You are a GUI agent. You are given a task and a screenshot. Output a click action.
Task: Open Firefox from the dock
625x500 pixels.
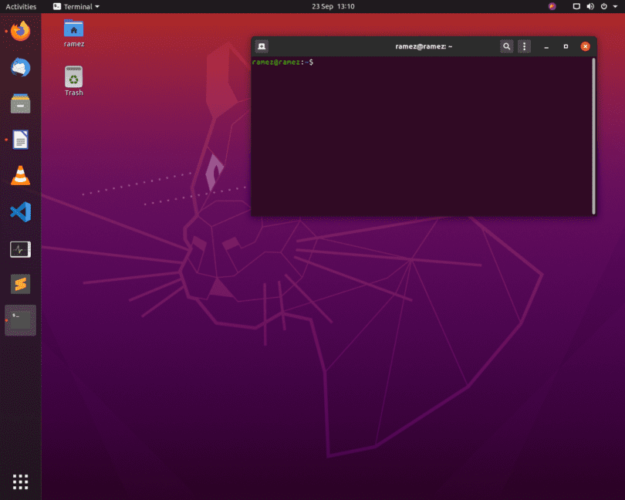20,31
